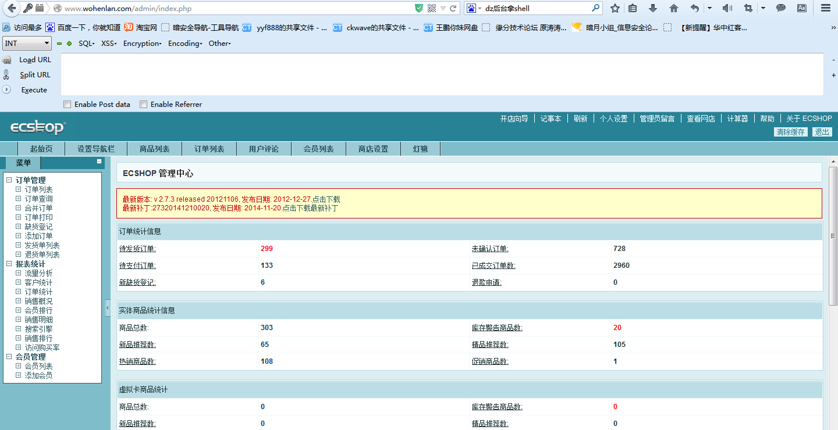
Task: Click the crop screenshot icon in toolbar
Action: click(x=748, y=8)
